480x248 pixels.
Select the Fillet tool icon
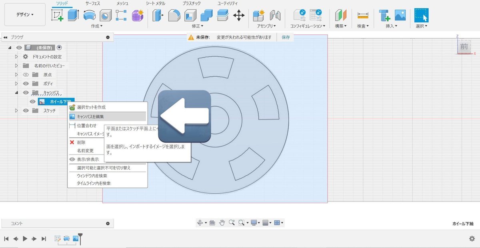(174, 16)
